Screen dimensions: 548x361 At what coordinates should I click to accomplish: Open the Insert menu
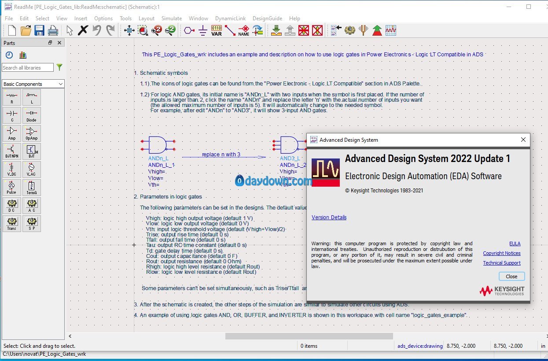coord(81,18)
